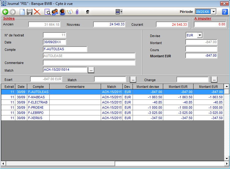The height and width of the screenshot is (169, 230).
Task: Open the open-book icon in toolbar
Action: coord(70,12)
